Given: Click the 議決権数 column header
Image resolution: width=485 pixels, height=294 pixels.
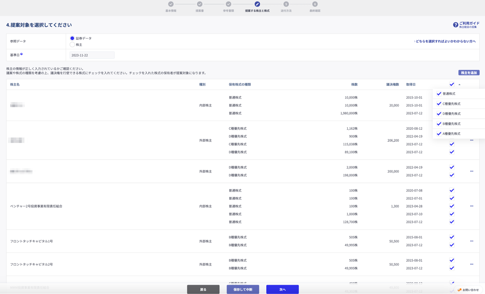Looking at the screenshot, I should click(x=393, y=85).
